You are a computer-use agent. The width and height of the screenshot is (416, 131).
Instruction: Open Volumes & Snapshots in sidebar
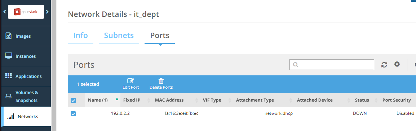click(26, 97)
